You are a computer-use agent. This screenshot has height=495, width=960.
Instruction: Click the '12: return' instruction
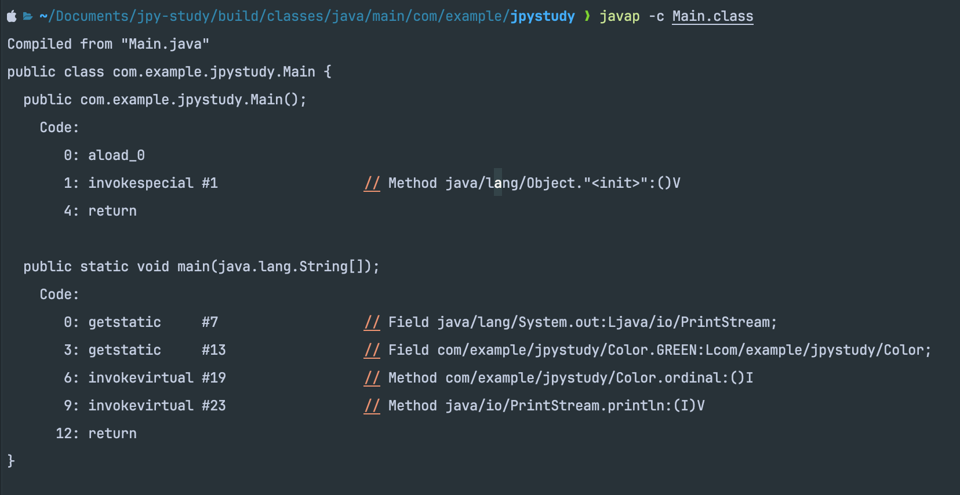click(96, 434)
